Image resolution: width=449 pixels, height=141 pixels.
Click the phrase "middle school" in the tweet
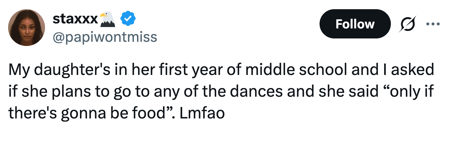296,69
